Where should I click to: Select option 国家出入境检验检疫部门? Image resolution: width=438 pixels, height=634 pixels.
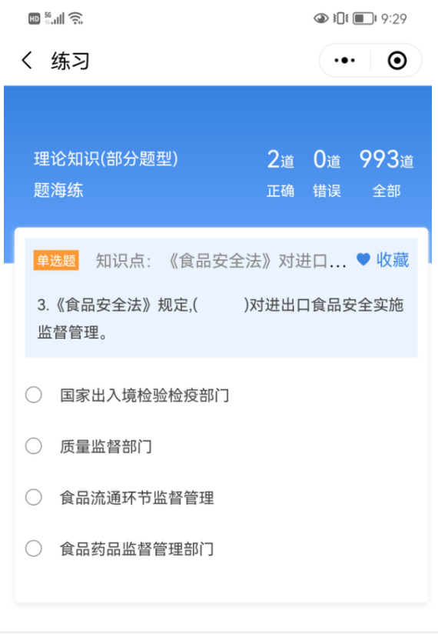[127, 395]
